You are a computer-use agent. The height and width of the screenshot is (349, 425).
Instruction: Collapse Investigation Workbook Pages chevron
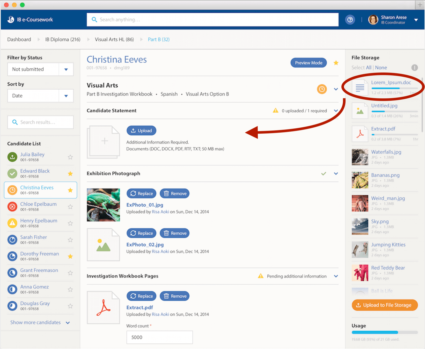coord(336,276)
